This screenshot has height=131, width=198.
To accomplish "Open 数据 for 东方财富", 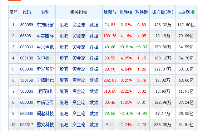I will pyautogui.click(x=94, y=25).
